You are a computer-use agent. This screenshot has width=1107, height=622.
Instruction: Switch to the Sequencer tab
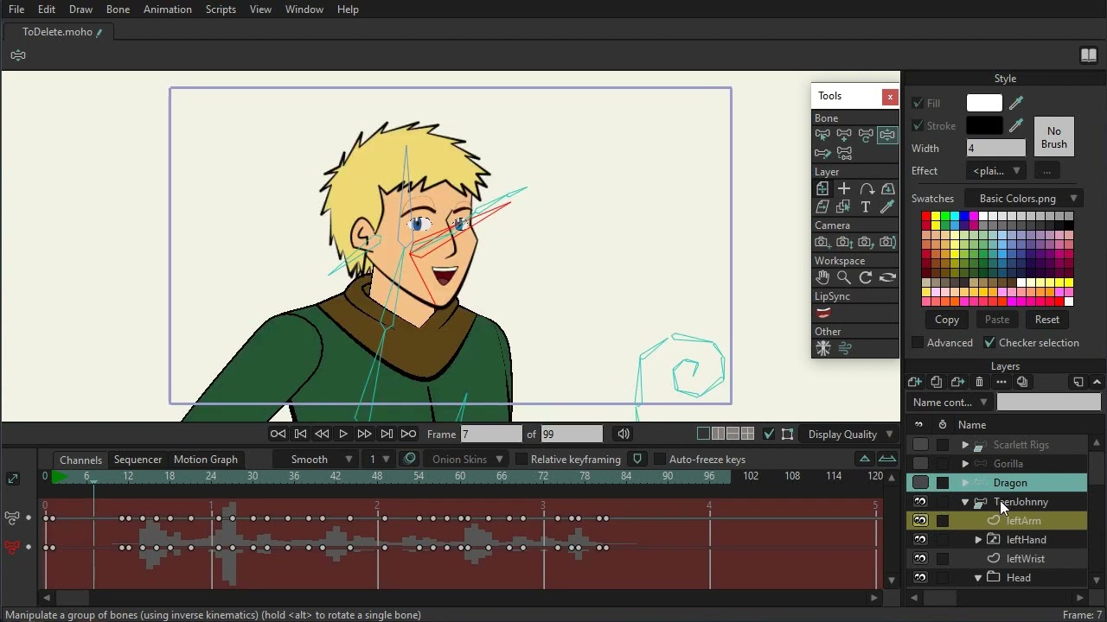click(138, 460)
